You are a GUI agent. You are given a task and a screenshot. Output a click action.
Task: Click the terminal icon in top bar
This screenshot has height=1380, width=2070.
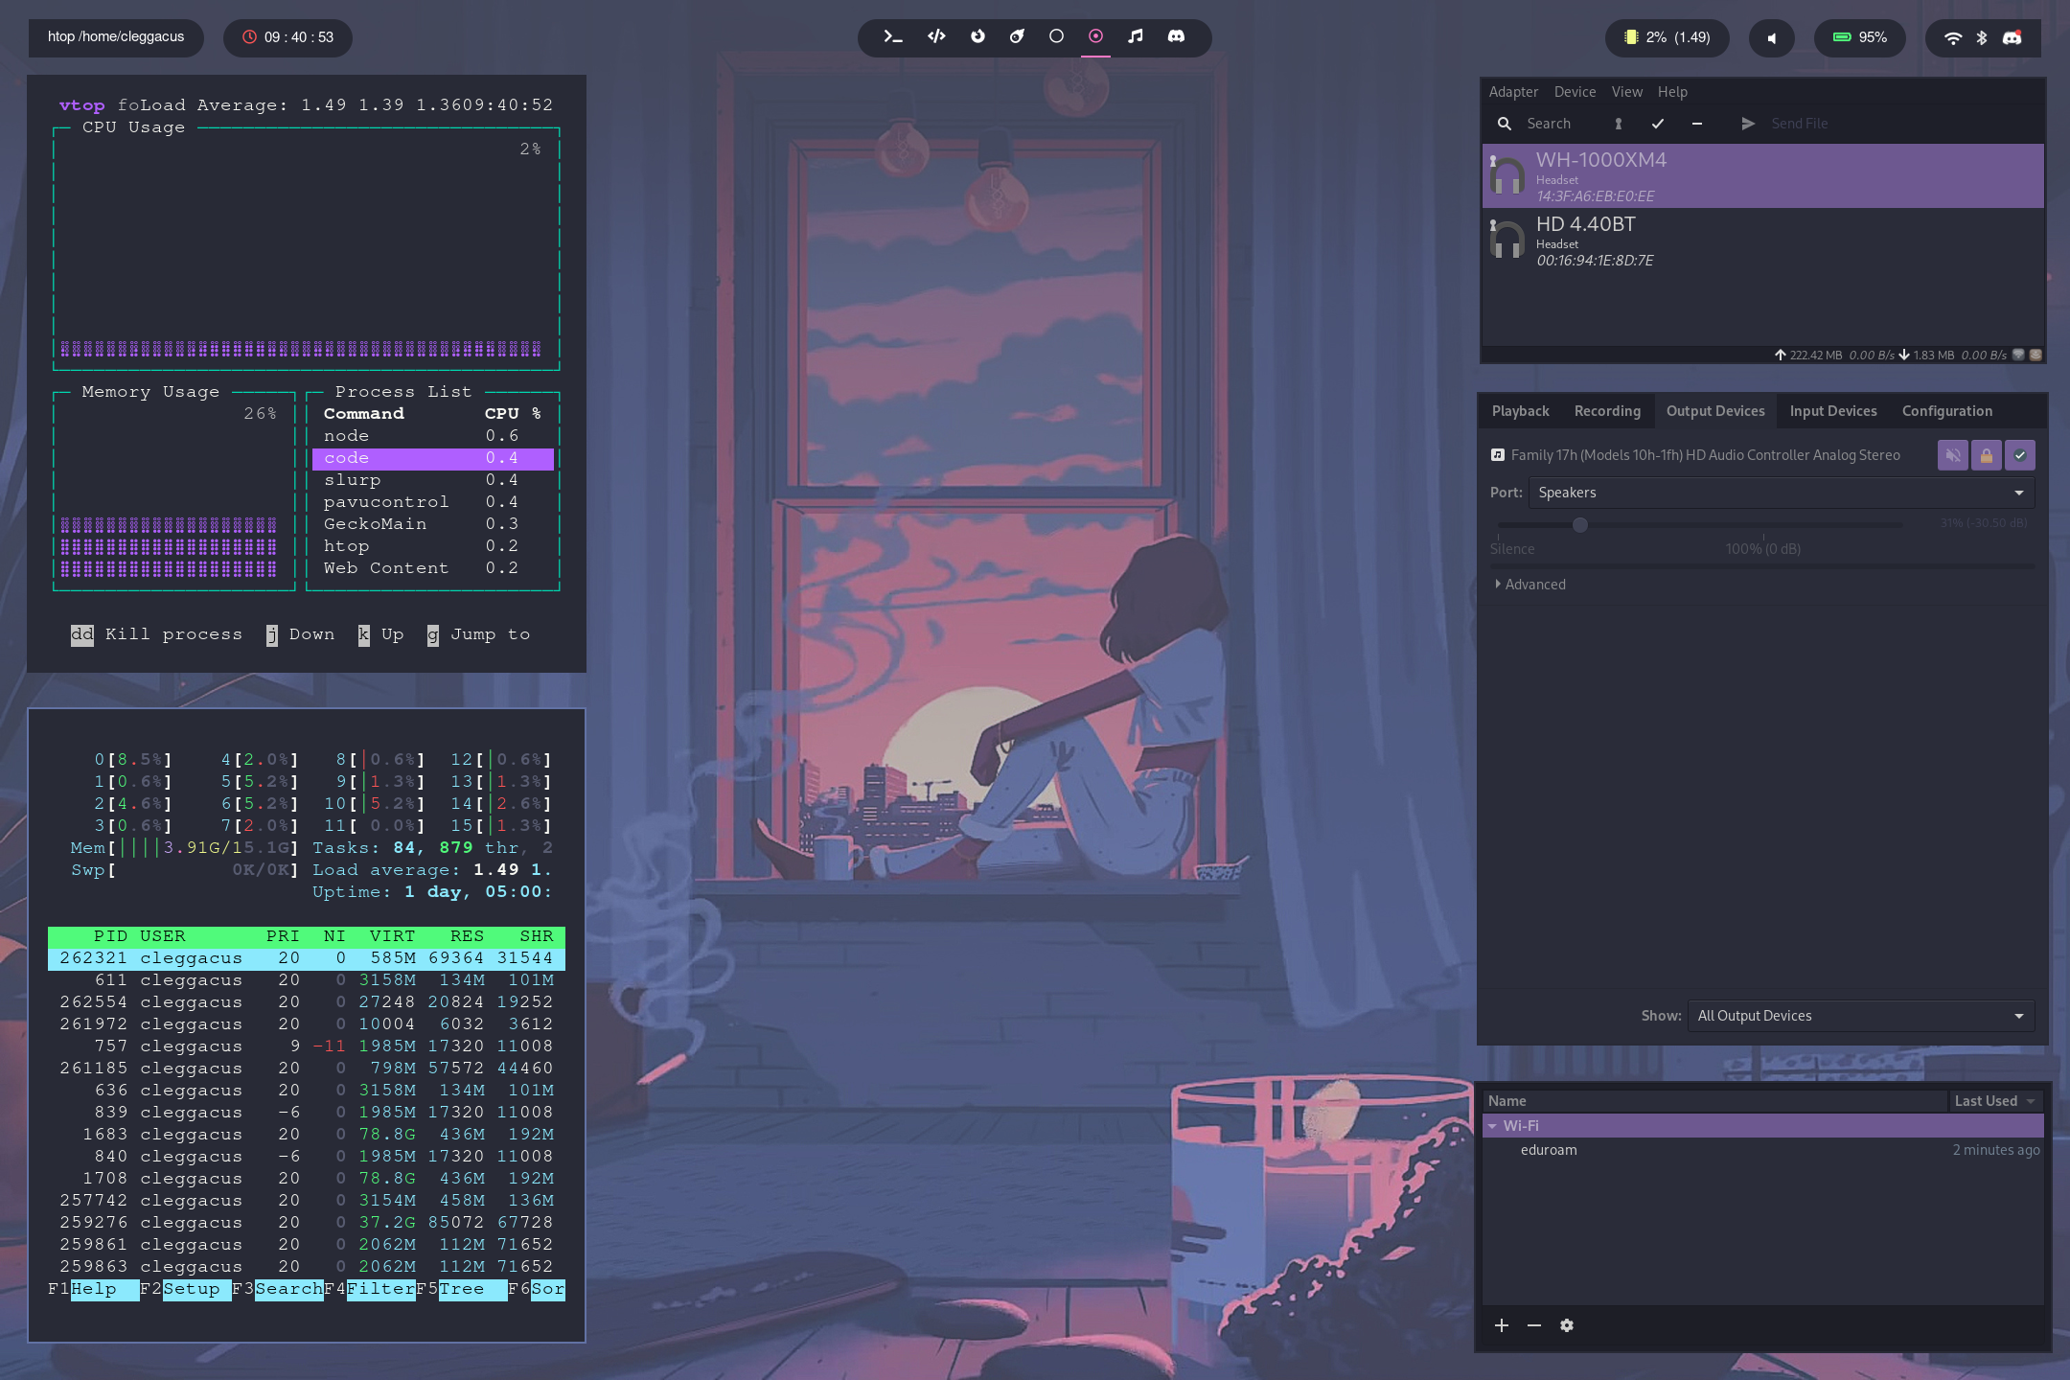click(892, 36)
